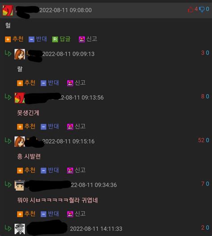Click 반대 under the 랄 comment
212x236 pixels.
pos(54,83)
